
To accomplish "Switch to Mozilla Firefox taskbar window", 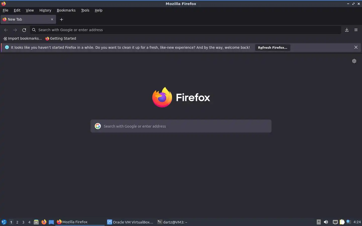I will pos(80,222).
